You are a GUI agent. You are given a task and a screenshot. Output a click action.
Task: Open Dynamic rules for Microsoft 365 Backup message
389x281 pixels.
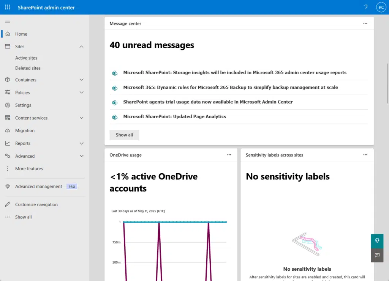(x=231, y=87)
